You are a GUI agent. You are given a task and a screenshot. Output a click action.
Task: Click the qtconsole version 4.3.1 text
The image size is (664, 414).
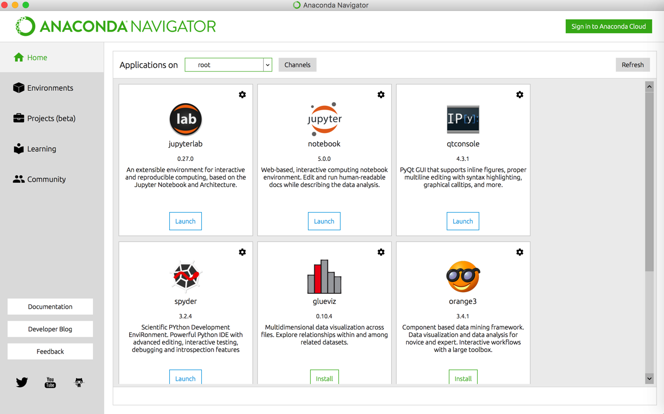463,159
